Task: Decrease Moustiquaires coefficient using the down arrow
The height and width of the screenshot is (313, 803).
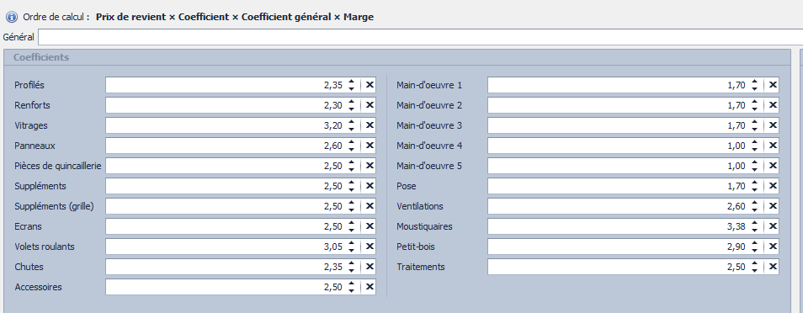Action: coord(754,230)
